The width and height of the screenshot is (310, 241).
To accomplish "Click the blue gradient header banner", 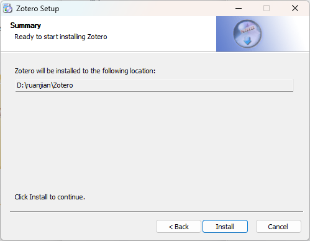I will click(x=263, y=34).
